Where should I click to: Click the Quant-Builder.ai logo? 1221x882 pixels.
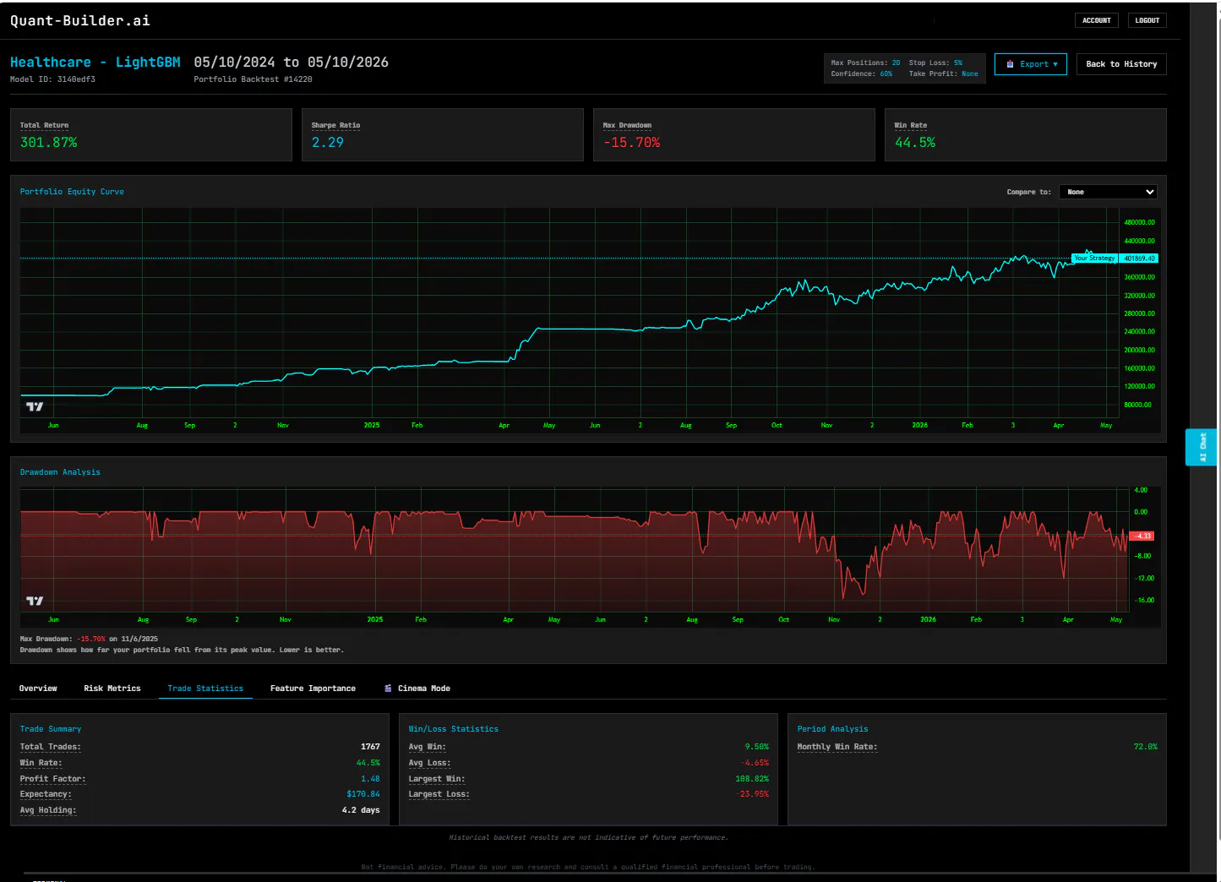click(80, 20)
